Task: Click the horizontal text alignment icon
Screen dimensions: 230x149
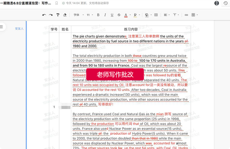Action: tap(165, 15)
